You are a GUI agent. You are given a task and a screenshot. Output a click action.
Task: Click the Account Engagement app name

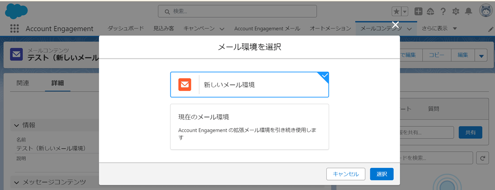(59, 29)
